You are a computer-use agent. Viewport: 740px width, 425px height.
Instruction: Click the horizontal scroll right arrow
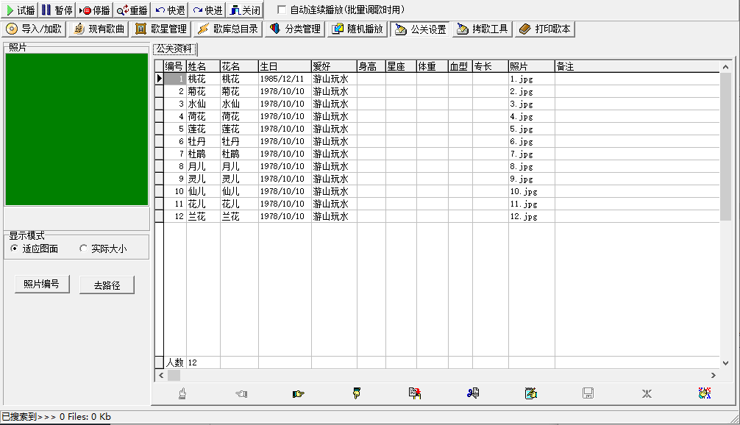714,376
